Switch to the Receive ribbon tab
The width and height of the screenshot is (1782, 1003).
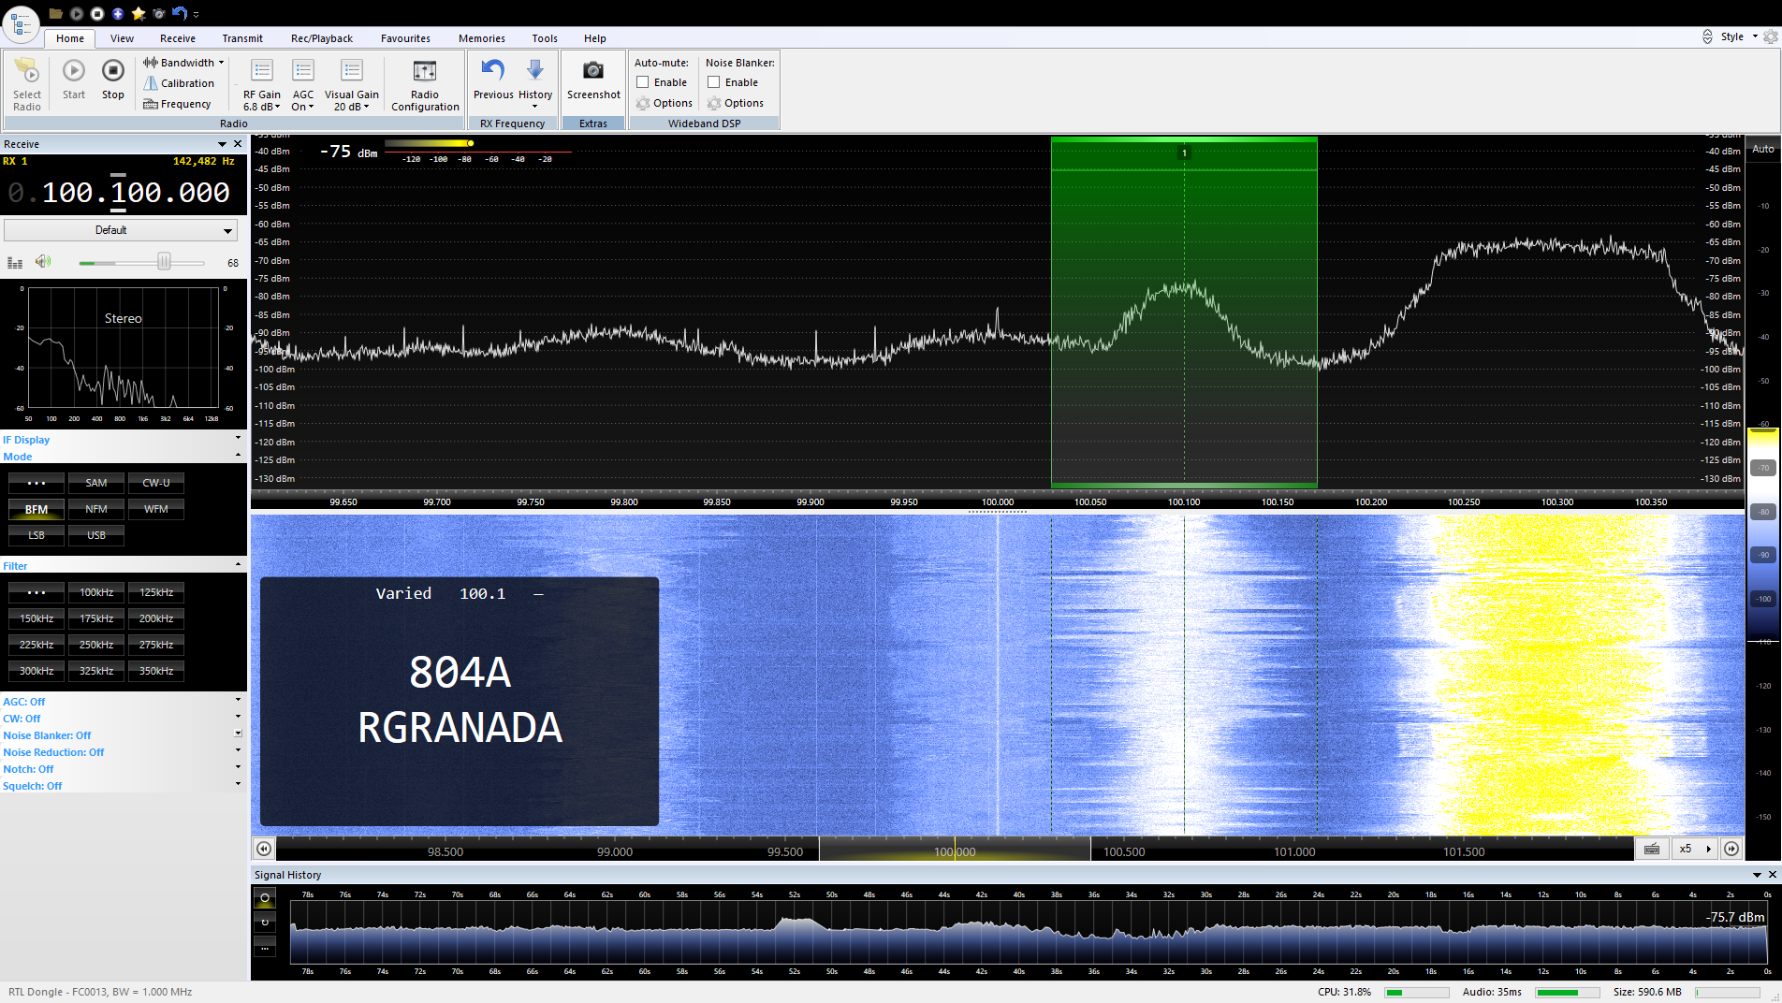[x=178, y=38]
